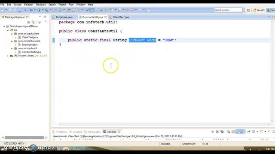The height and width of the screenshot is (154, 275).
Task: Open New file dropdown arrow in toolbar
Action: (6, 10)
